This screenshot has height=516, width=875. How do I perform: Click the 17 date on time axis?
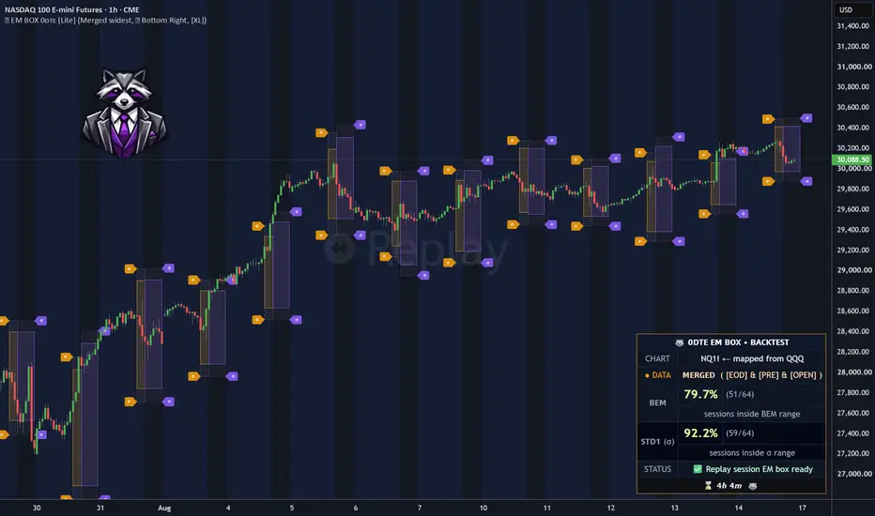(x=802, y=508)
